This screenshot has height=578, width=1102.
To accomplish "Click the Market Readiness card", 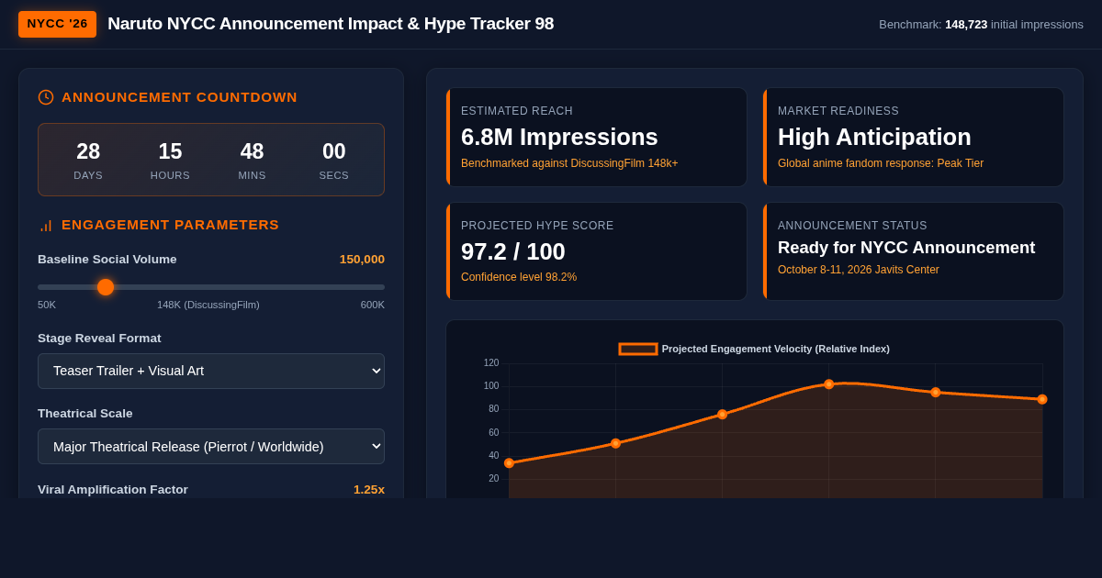I will coord(914,137).
